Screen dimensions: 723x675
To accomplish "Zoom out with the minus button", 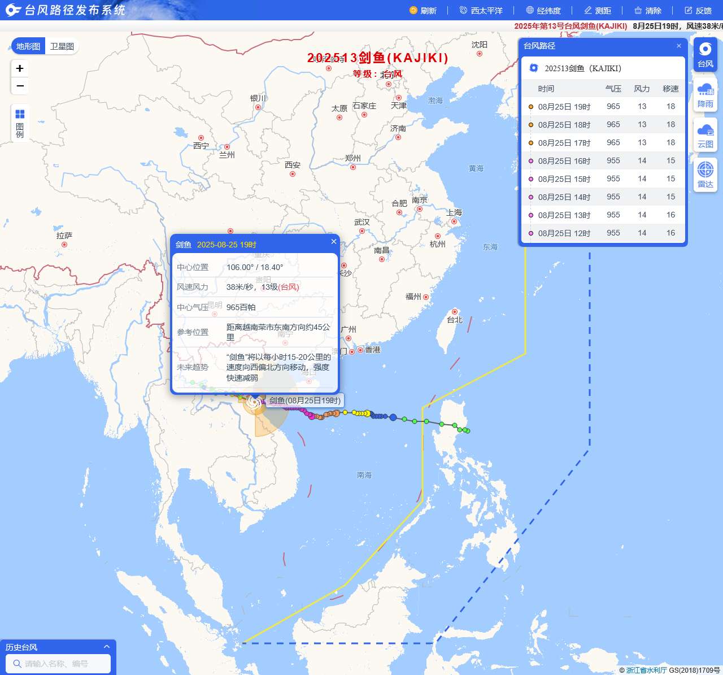I will pos(20,86).
